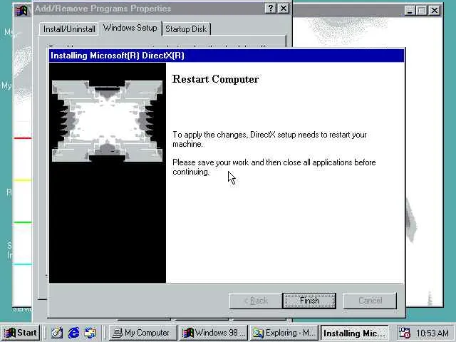Select the Windows Setup tab
Image resolution: width=456 pixels, height=342 pixels.
click(x=130, y=28)
